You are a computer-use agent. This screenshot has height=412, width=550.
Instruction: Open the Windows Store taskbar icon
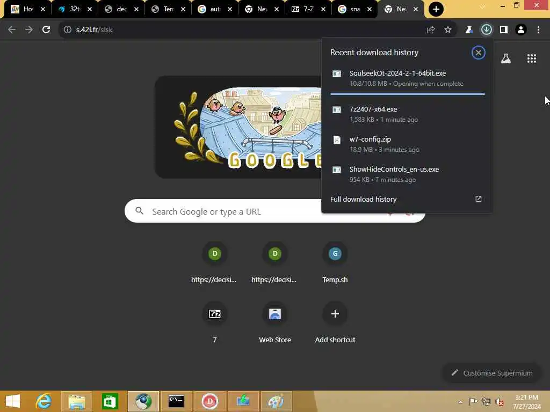110,401
